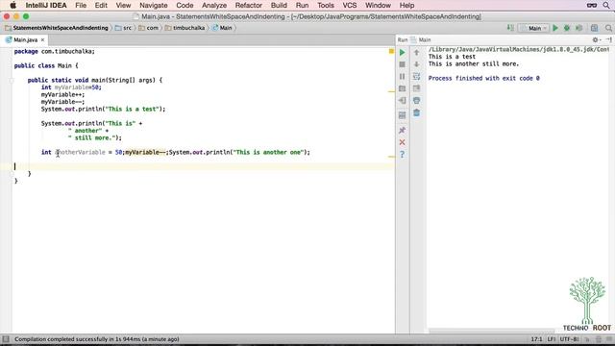Click the Restore Layout icon

(x=402, y=115)
